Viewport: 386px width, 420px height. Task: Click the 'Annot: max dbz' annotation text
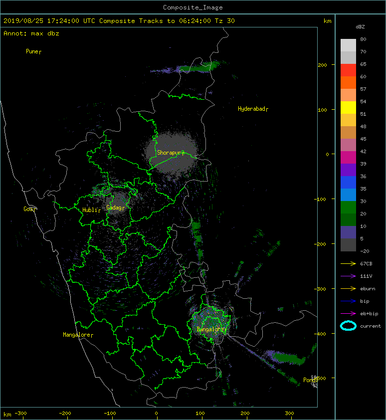pyautogui.click(x=31, y=33)
